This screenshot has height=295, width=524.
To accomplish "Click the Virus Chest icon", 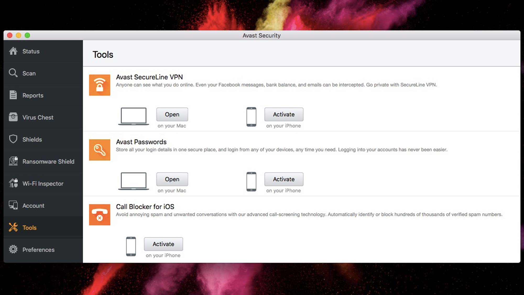I will (x=13, y=117).
